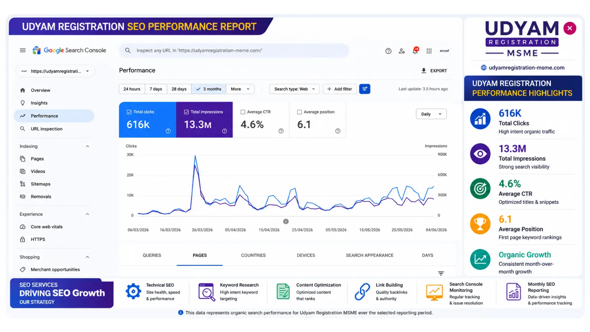The height and width of the screenshot is (332, 590).
Task: Open the user settings person icon
Action: tap(402, 51)
